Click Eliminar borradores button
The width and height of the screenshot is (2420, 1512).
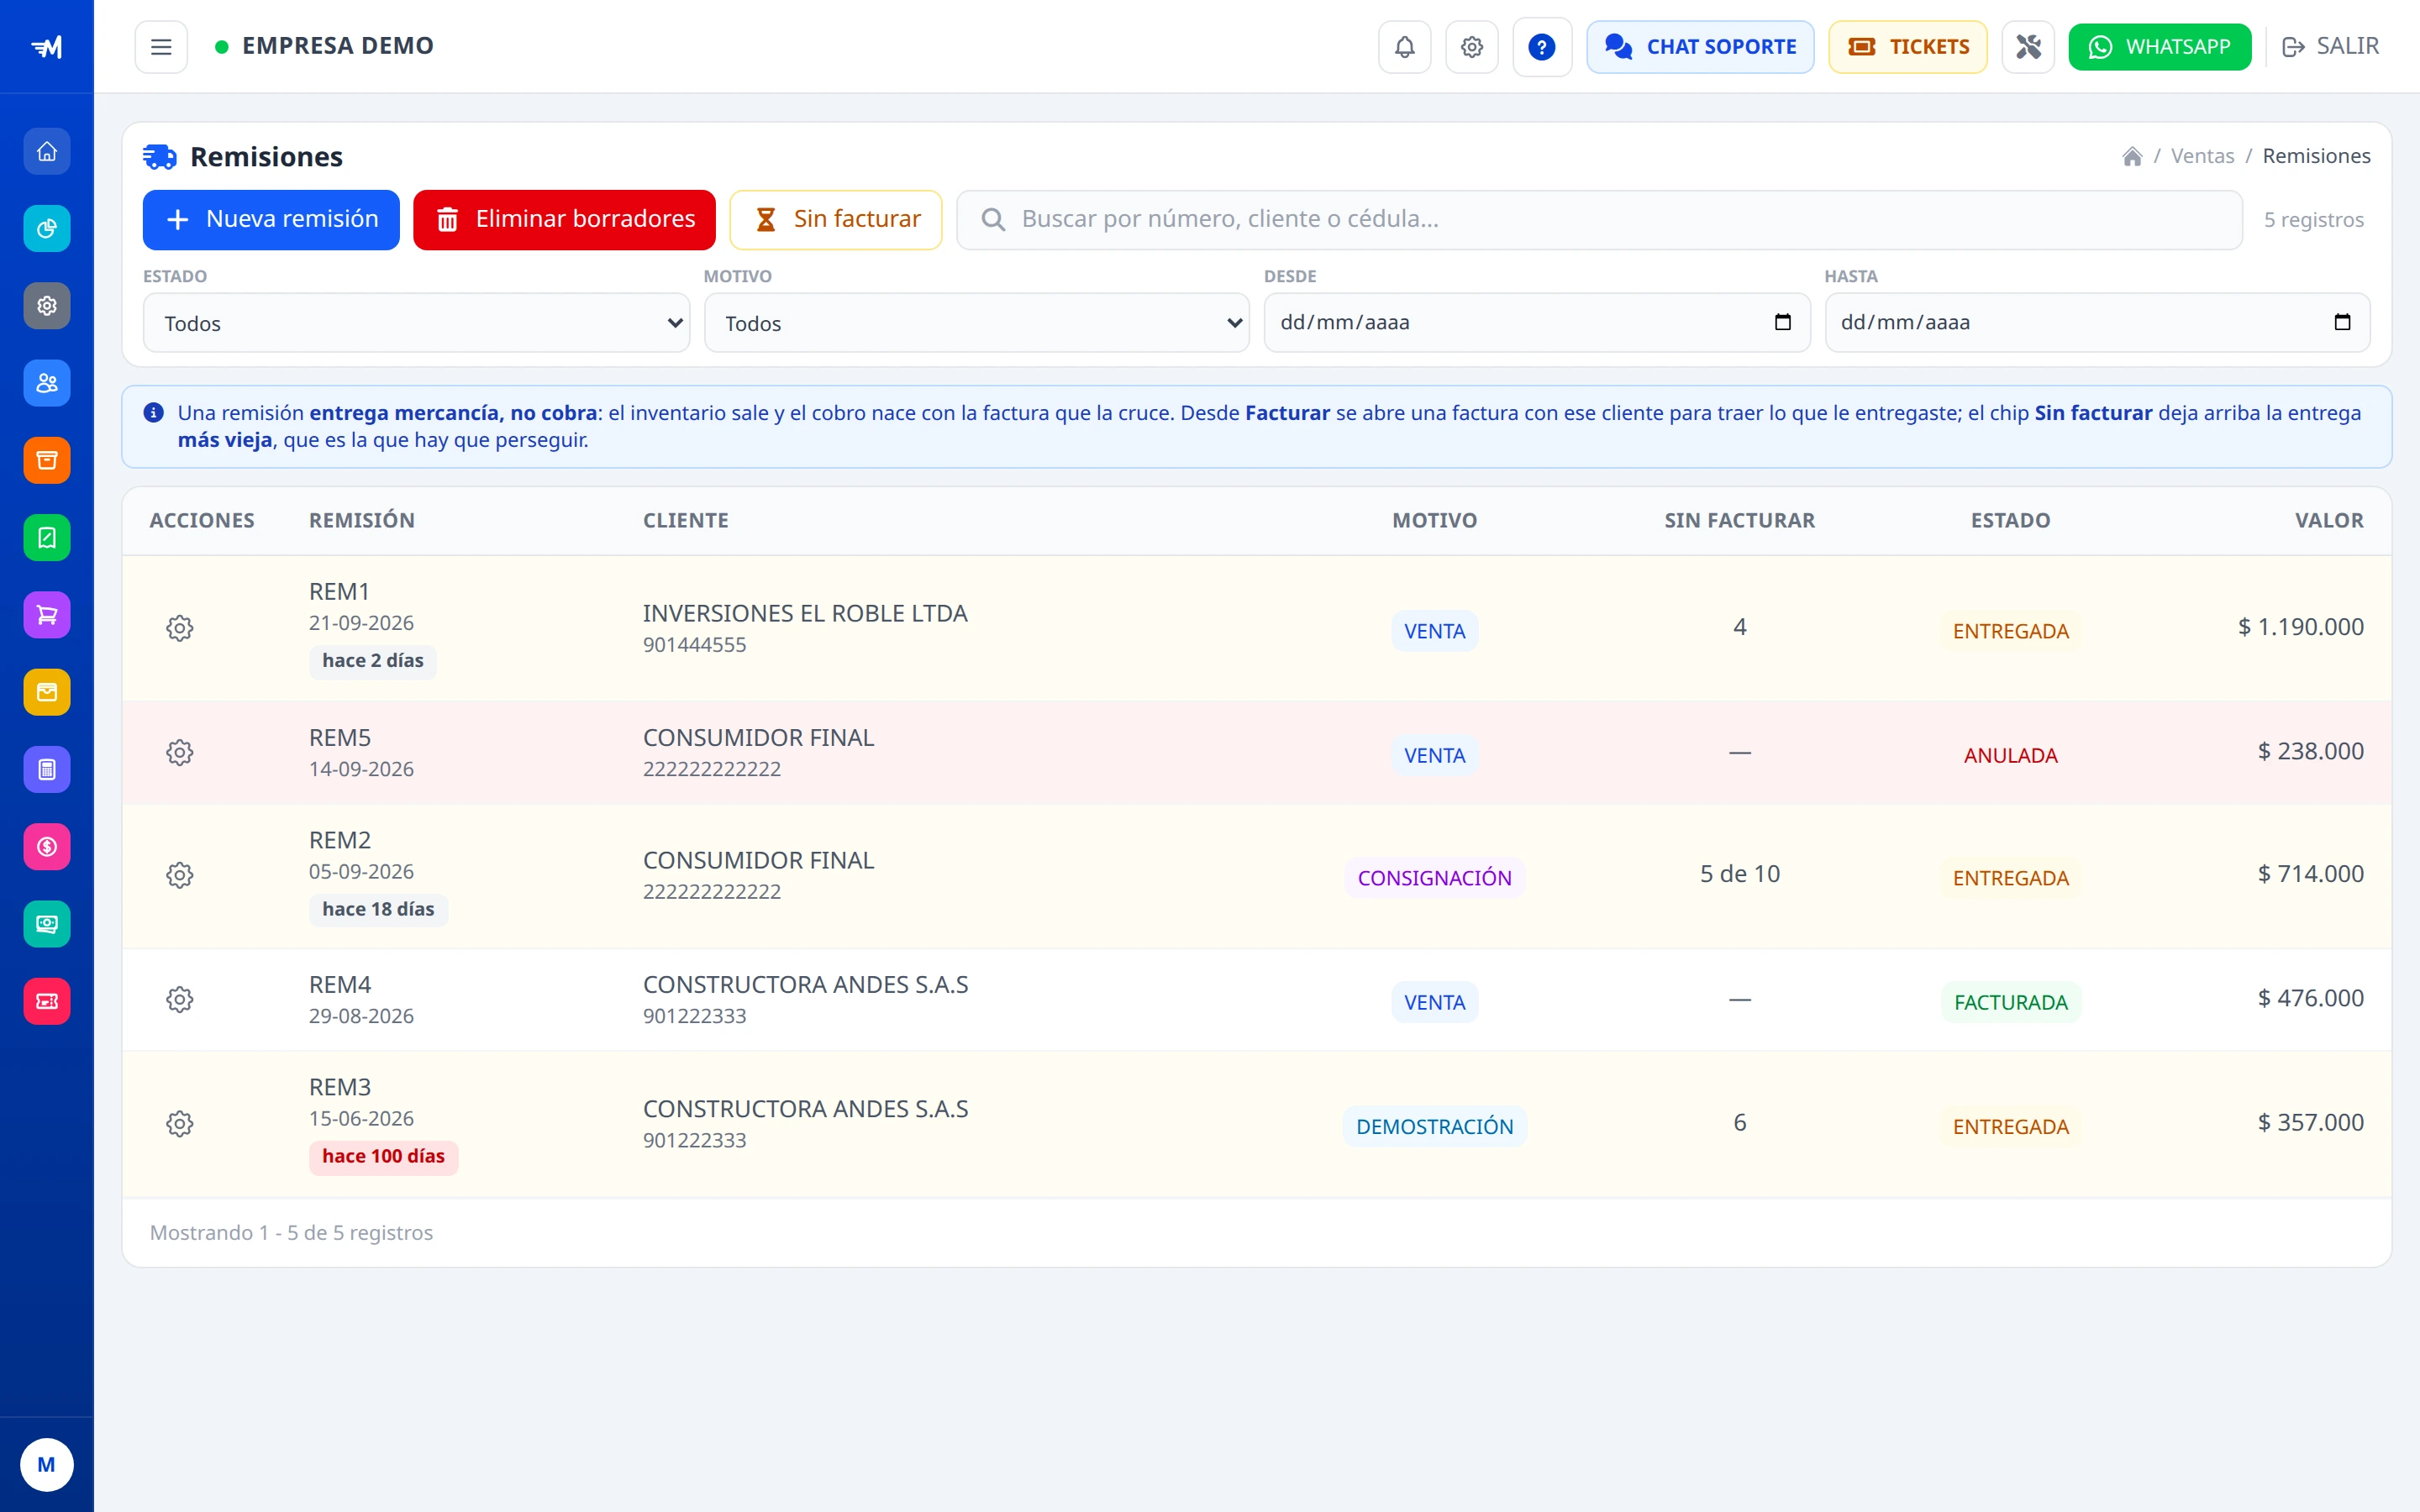coord(564,220)
